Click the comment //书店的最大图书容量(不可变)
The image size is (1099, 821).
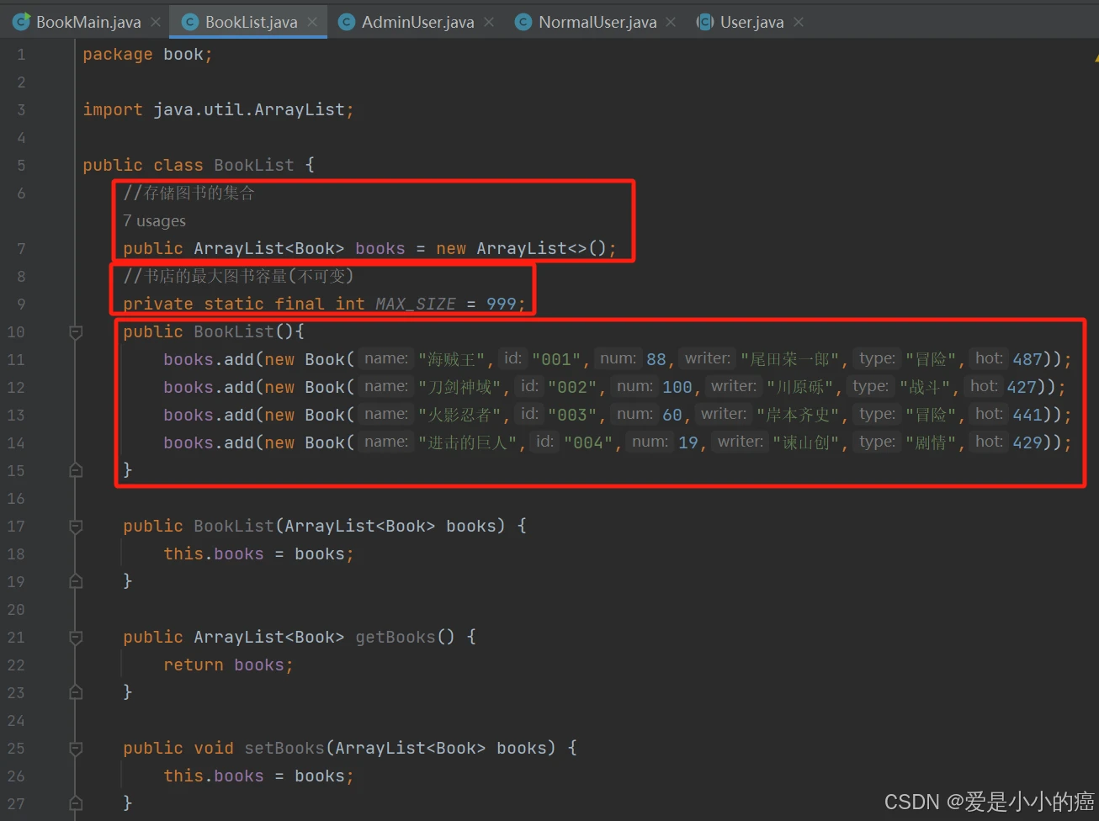pyautogui.click(x=238, y=277)
